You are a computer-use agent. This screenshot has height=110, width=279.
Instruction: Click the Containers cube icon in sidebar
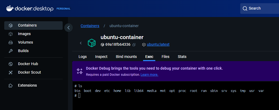click(x=11, y=26)
